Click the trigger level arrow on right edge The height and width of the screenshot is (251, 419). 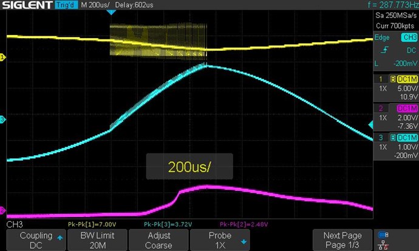(370, 124)
